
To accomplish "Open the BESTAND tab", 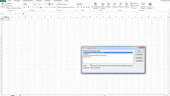I will 3,1.
